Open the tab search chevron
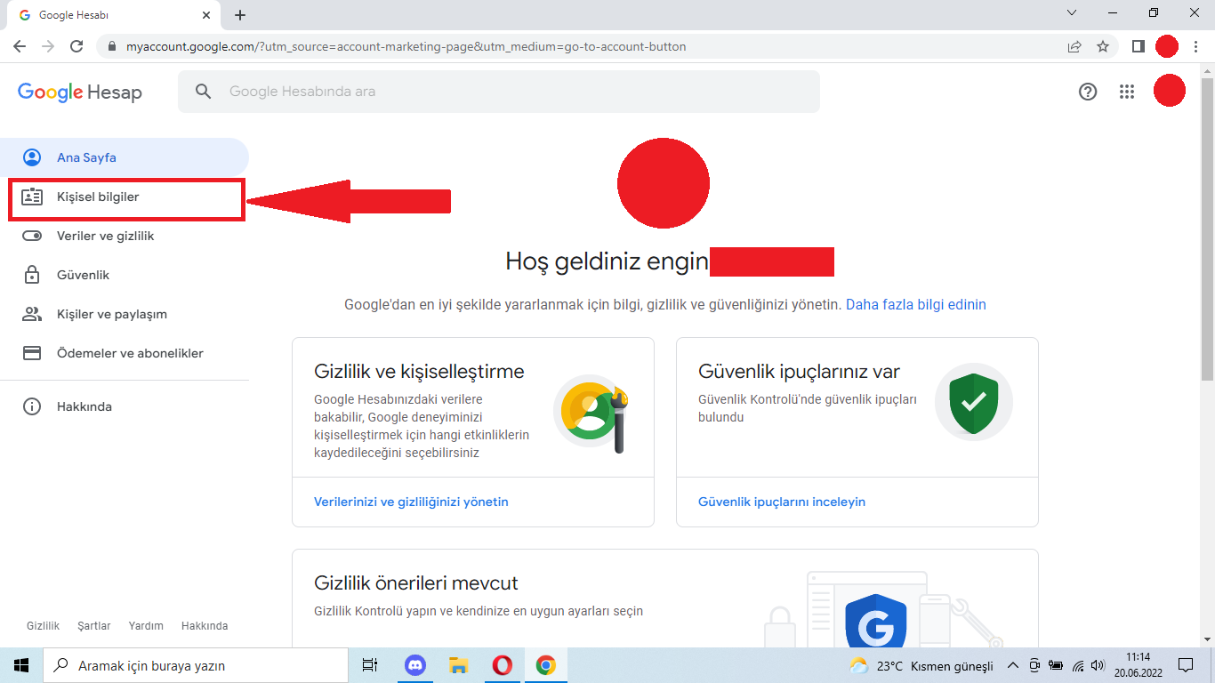The height and width of the screenshot is (683, 1215). [1071, 13]
